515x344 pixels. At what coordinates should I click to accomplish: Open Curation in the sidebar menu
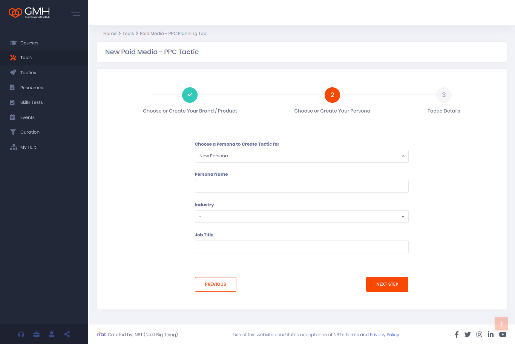click(44, 132)
